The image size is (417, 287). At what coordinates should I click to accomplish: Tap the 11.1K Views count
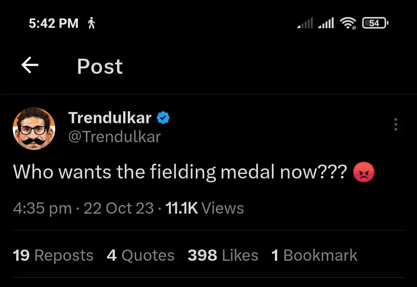coord(205,208)
